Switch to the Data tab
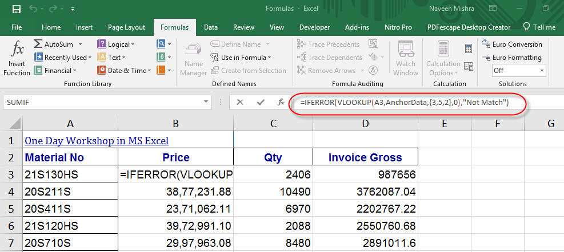The height and width of the screenshot is (252, 564). (211, 27)
